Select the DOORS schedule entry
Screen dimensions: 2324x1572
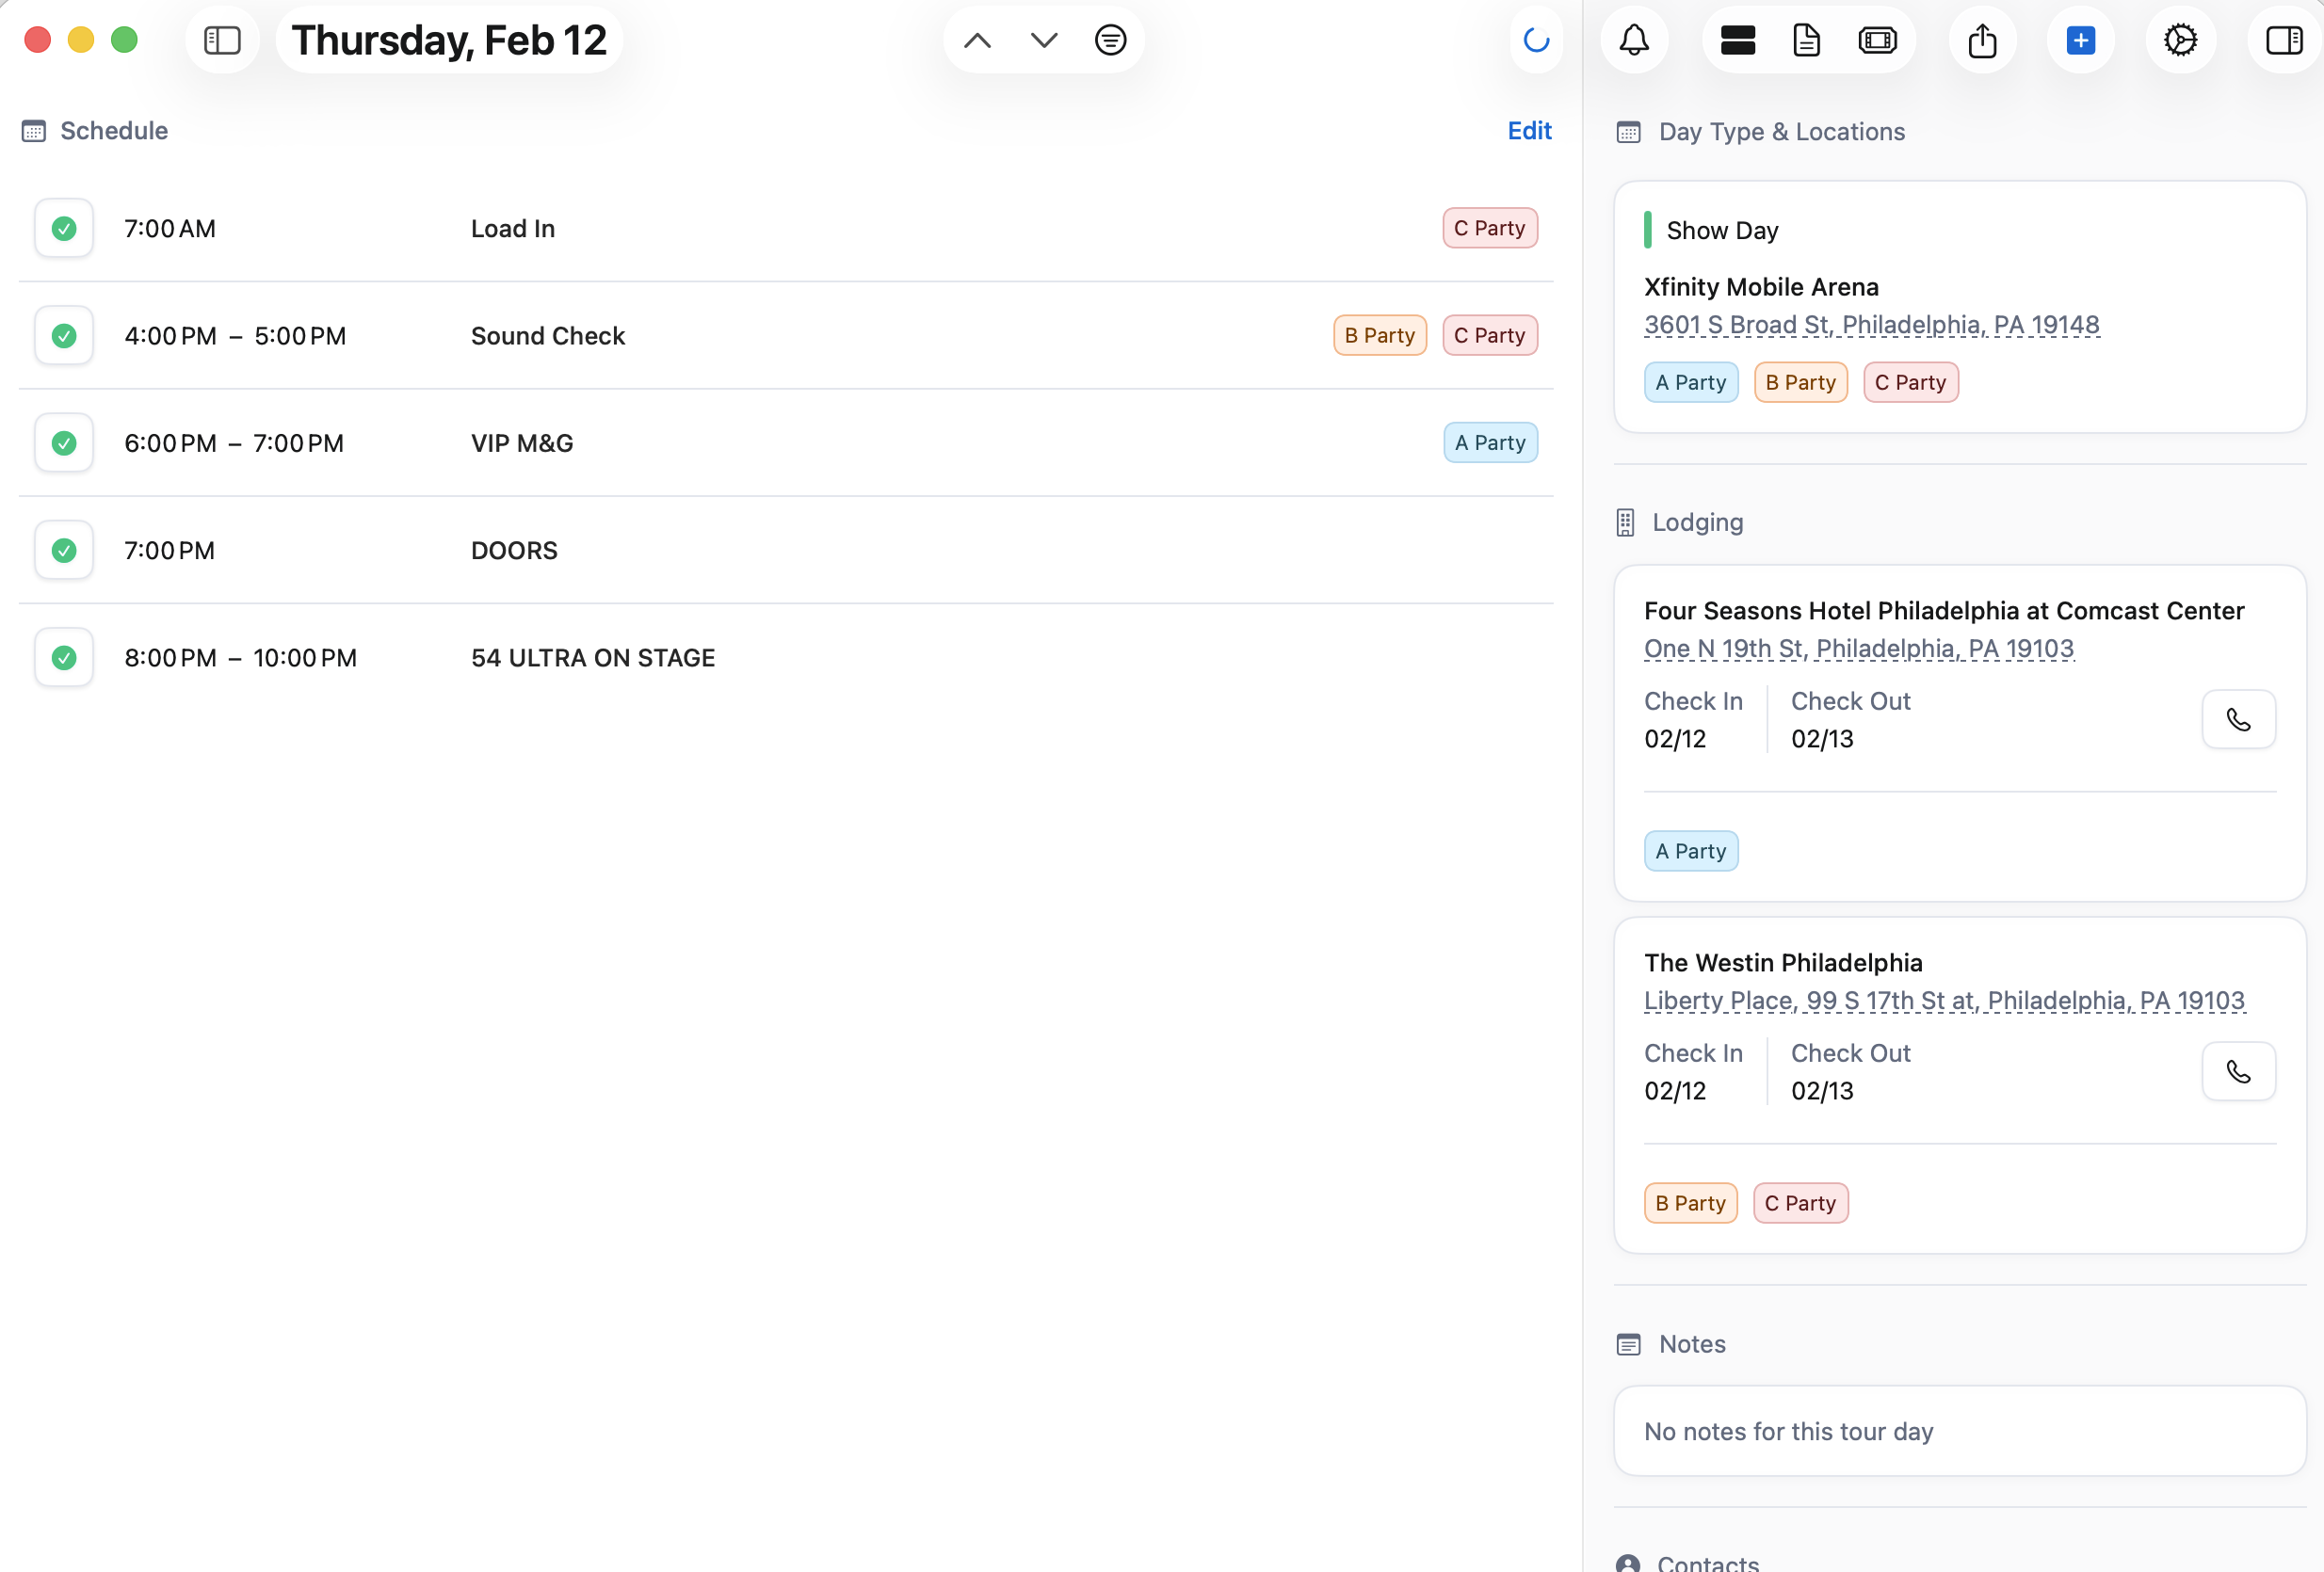[785, 551]
